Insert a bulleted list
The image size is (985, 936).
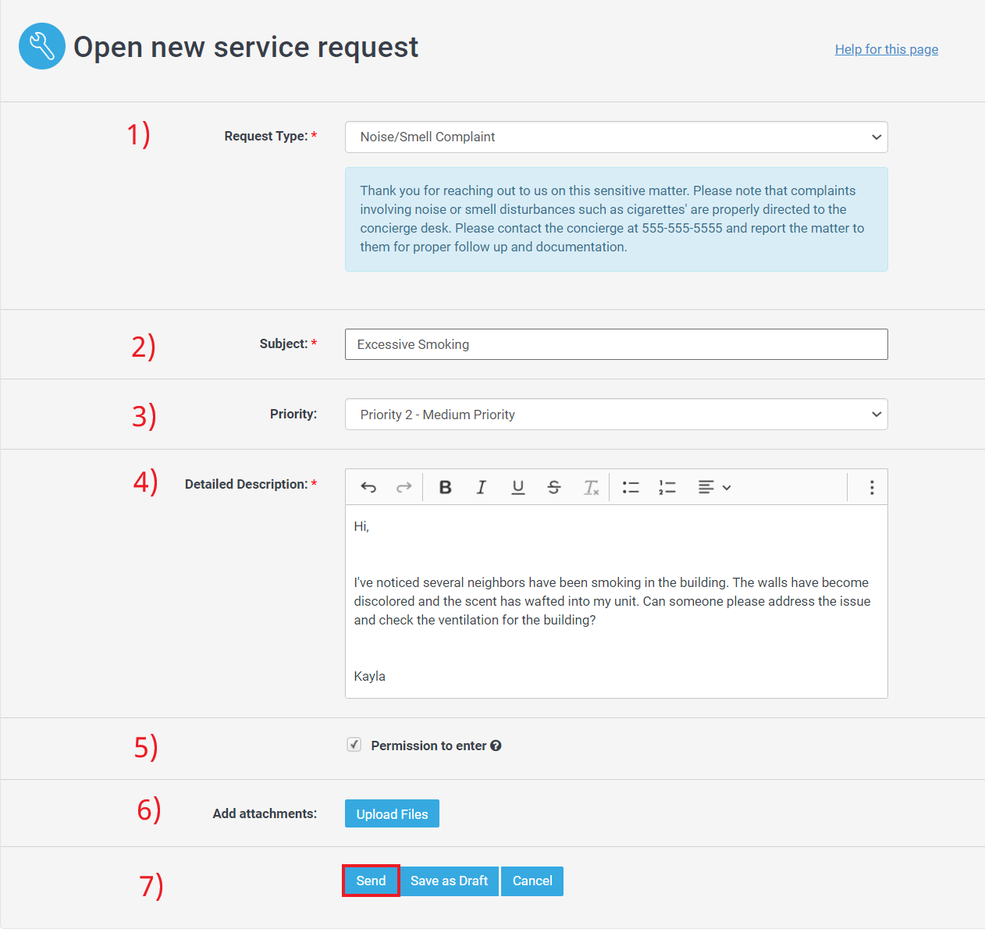631,487
